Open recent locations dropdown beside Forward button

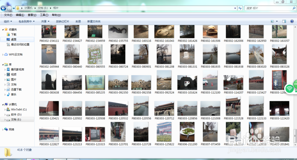click(14, 8)
